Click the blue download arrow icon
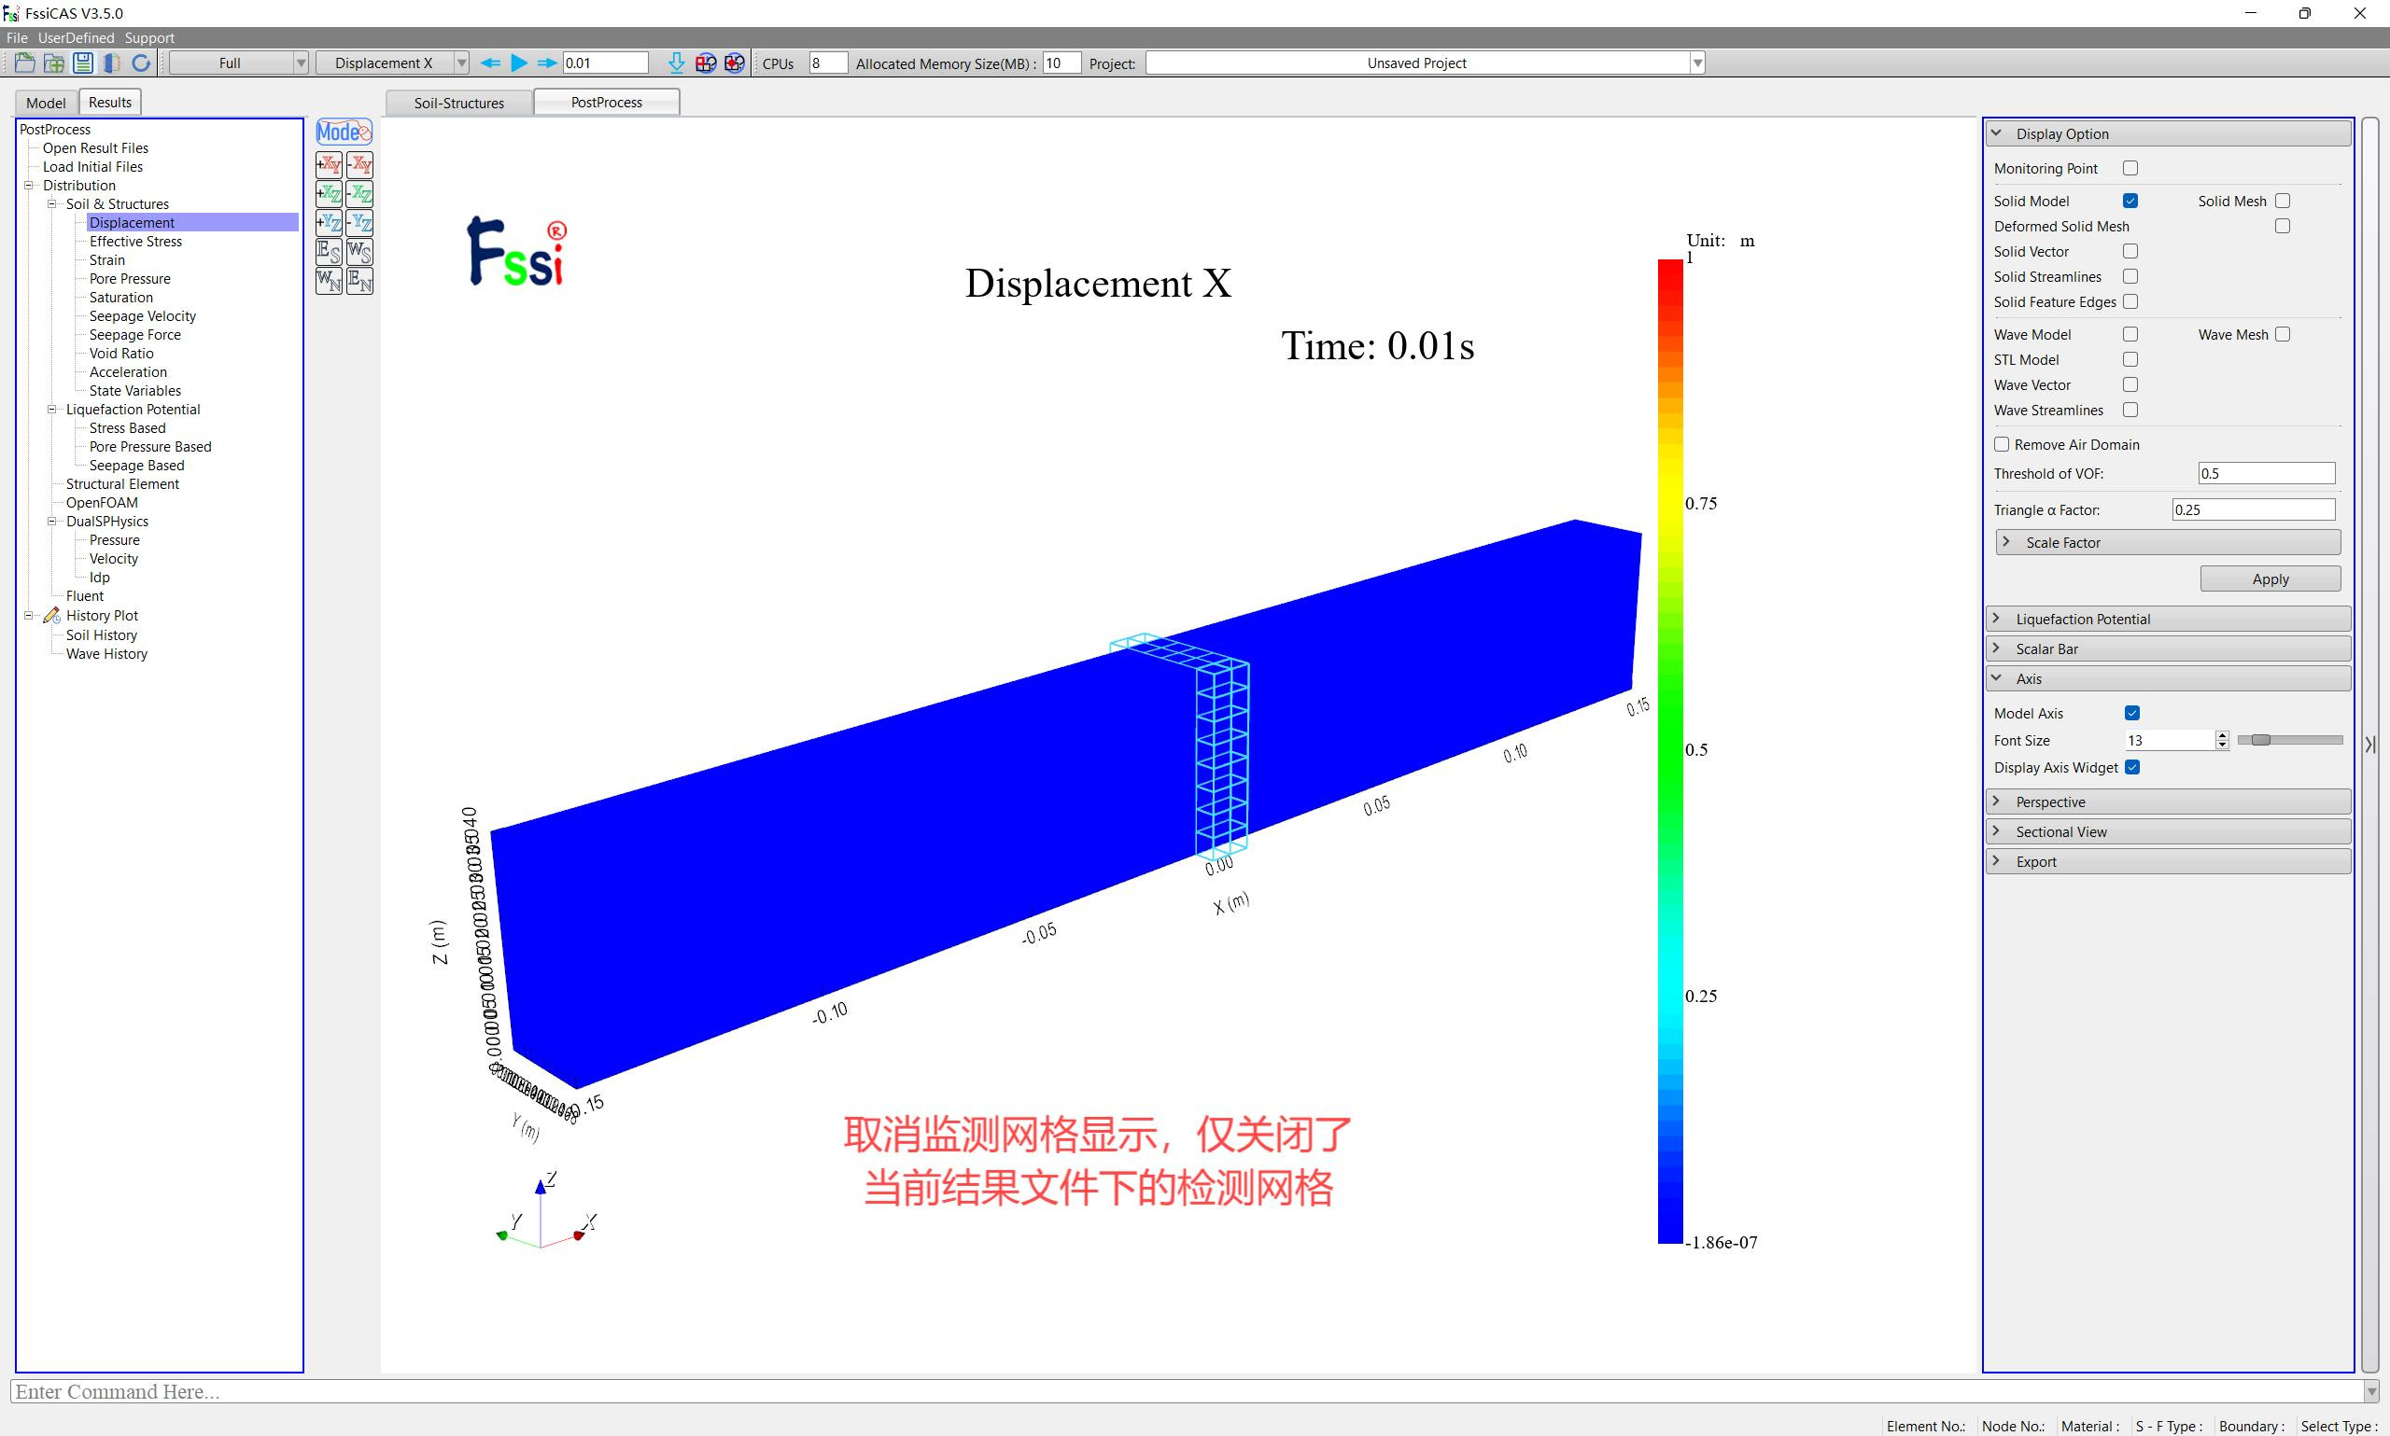This screenshot has width=2390, height=1436. (x=677, y=63)
